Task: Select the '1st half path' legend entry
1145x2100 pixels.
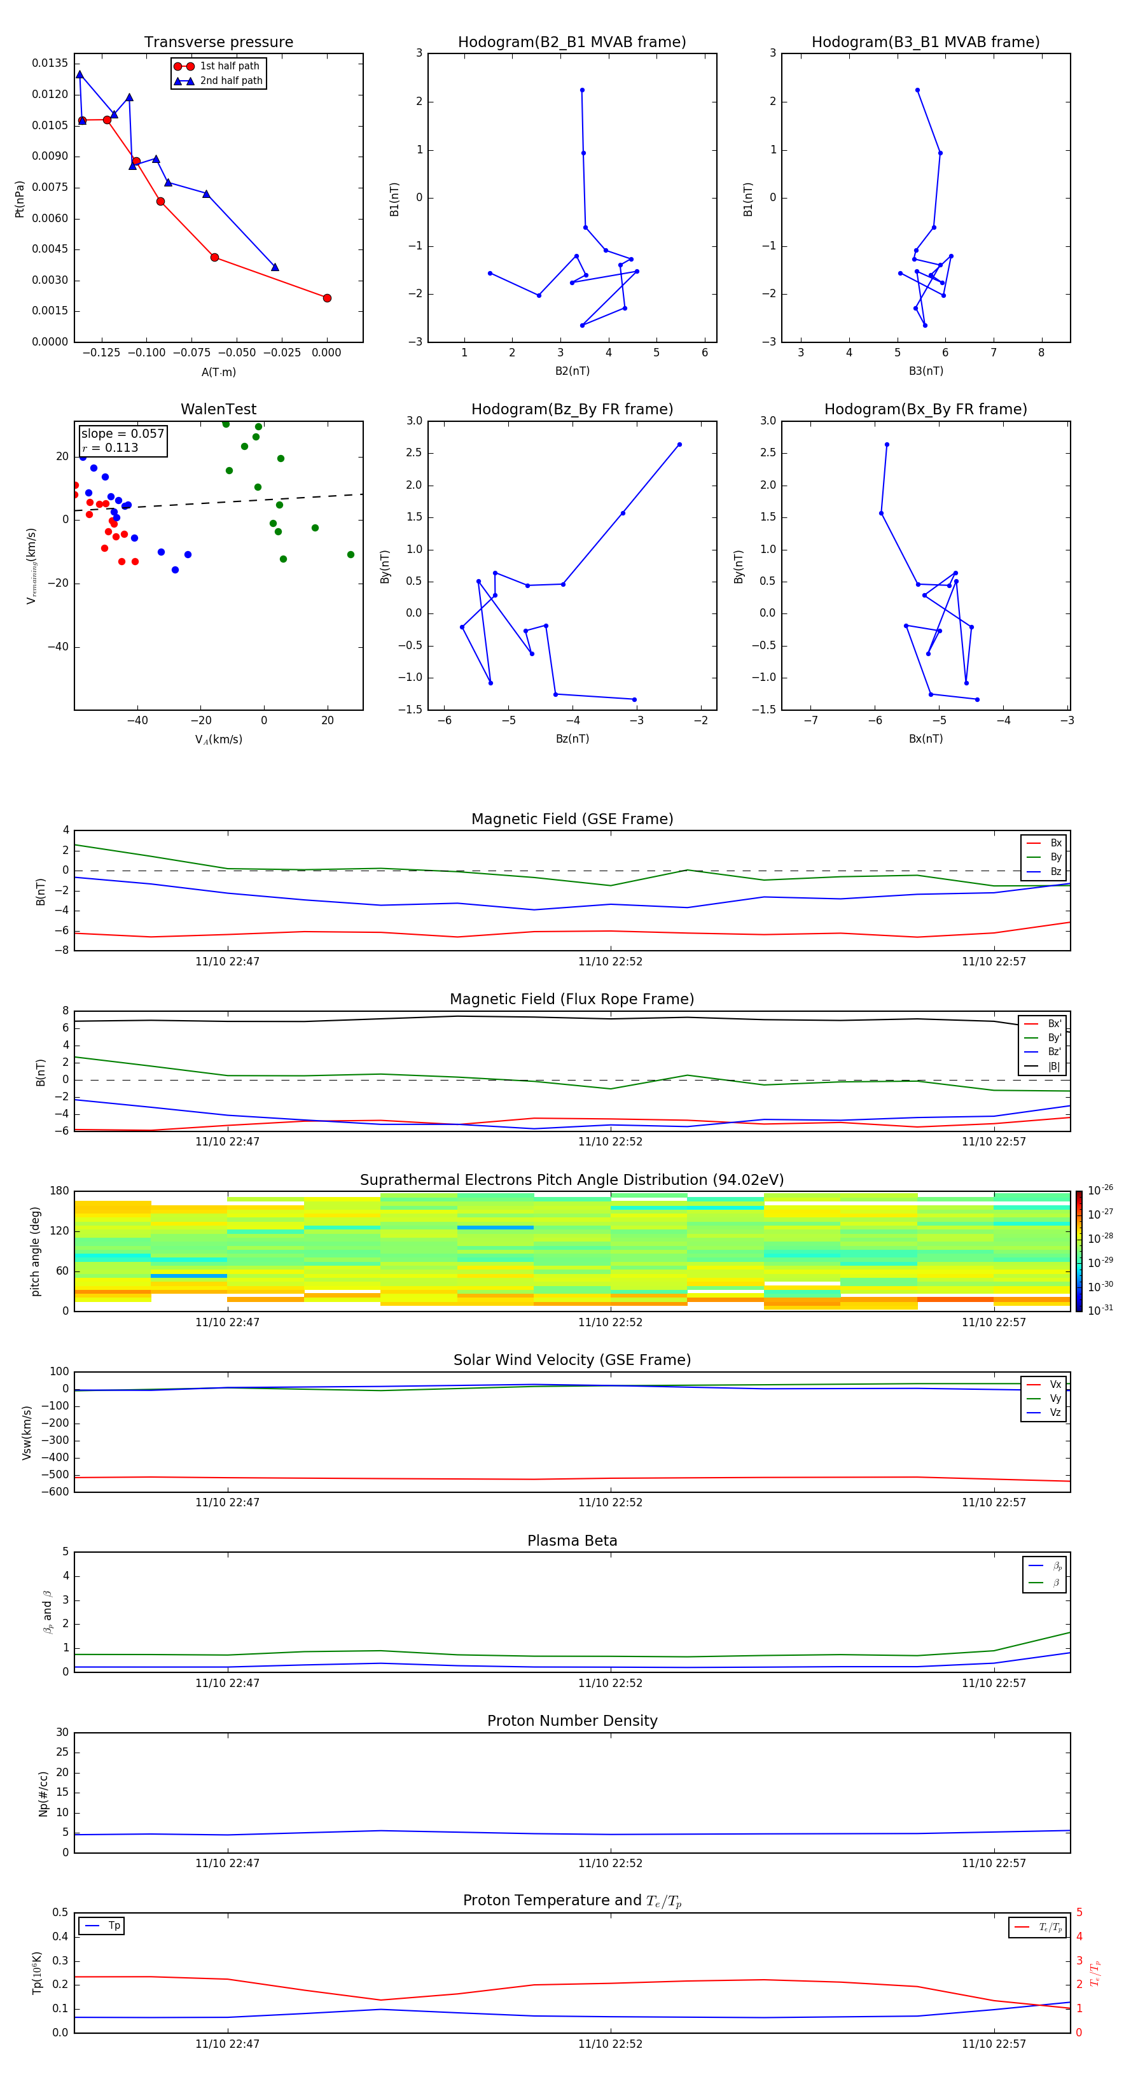Action: click(217, 67)
